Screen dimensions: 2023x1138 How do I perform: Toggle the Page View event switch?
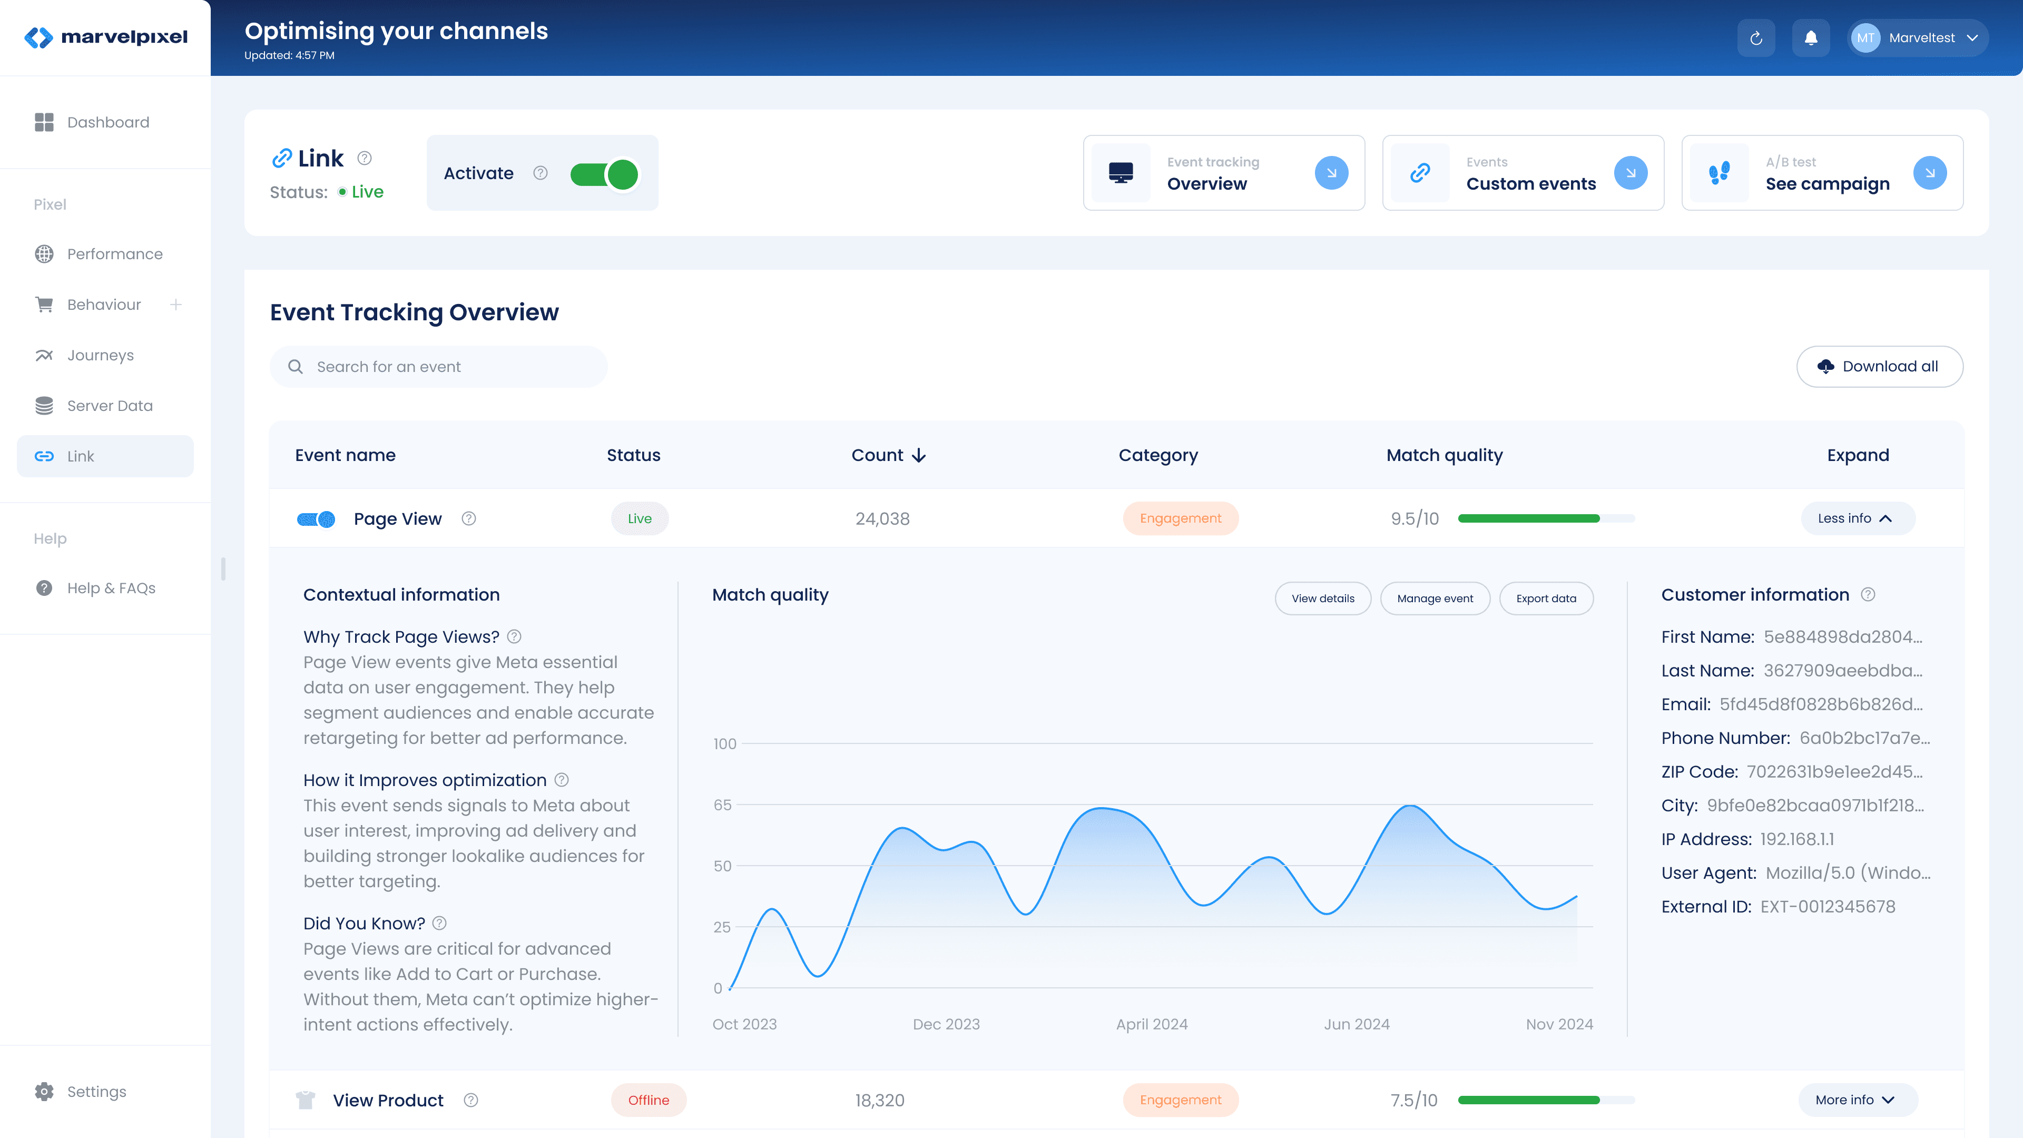tap(316, 519)
